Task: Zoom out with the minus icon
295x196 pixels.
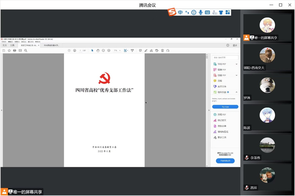Action: click(103, 51)
